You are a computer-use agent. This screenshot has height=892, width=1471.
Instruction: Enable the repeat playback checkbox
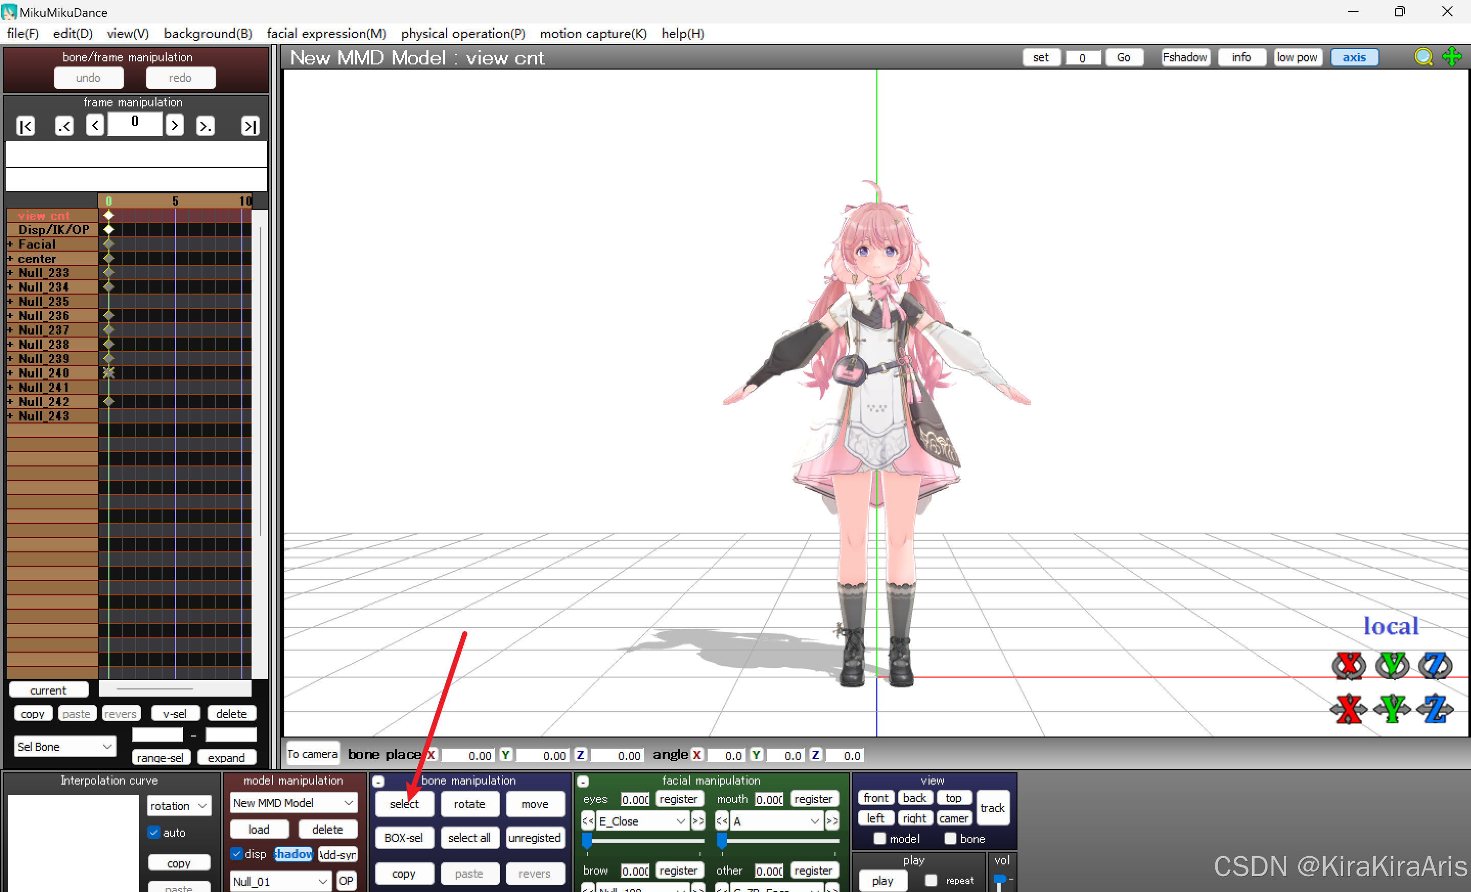[x=930, y=880]
